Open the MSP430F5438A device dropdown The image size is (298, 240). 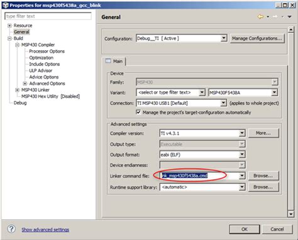tap(274, 92)
